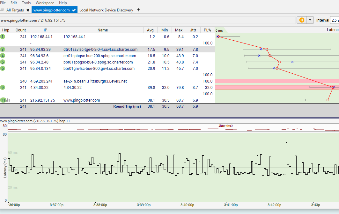Viewport: 339px width, 214px height.
Task: Close the All Targets tab
Action: click(28, 10)
